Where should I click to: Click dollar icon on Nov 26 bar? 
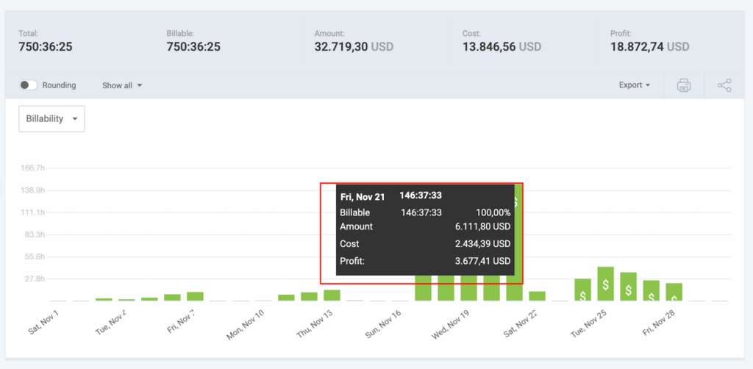point(628,290)
